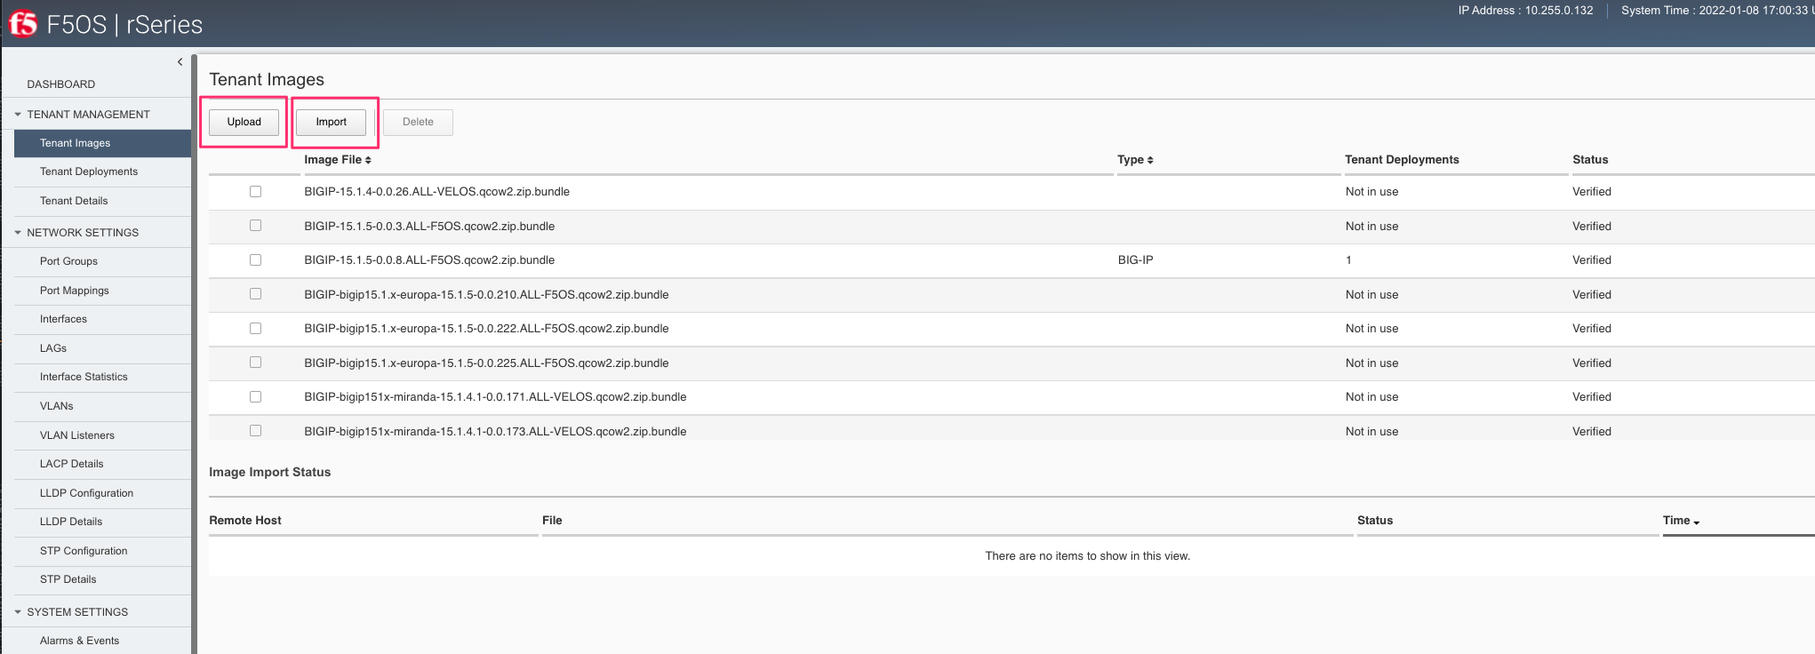The image size is (1815, 654).
Task: Click the F5 logo icon
Action: tap(23, 24)
